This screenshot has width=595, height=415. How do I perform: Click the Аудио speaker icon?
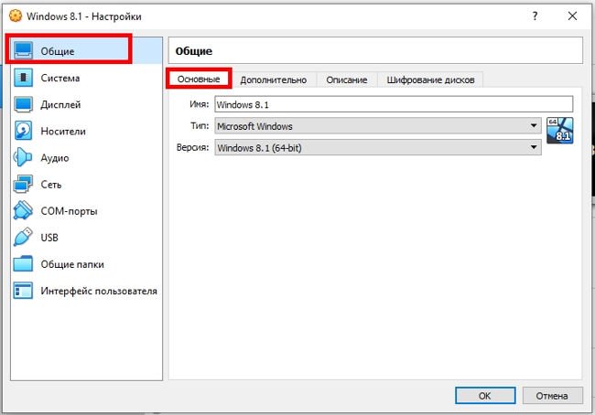tap(22, 157)
